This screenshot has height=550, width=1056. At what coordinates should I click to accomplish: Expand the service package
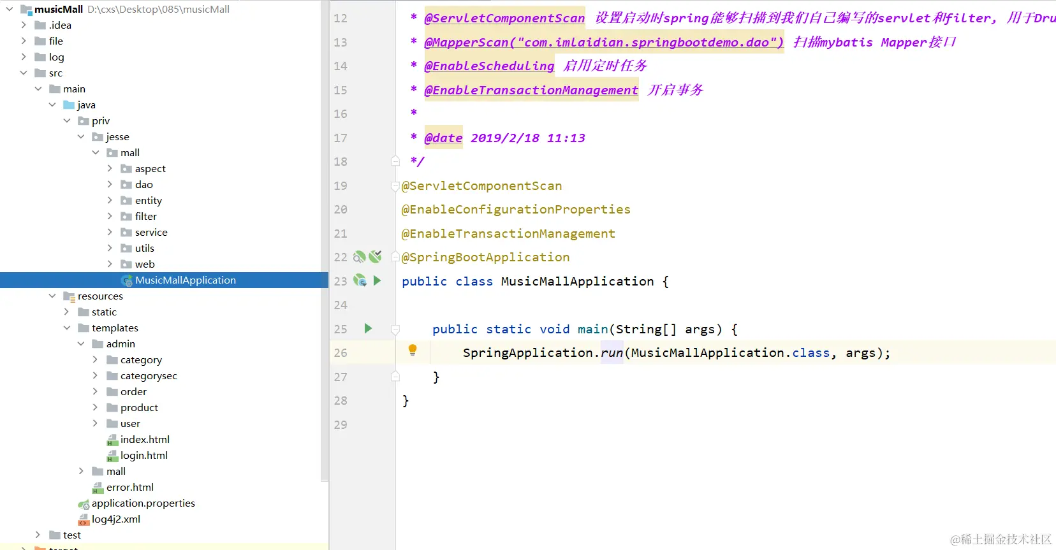[110, 233]
